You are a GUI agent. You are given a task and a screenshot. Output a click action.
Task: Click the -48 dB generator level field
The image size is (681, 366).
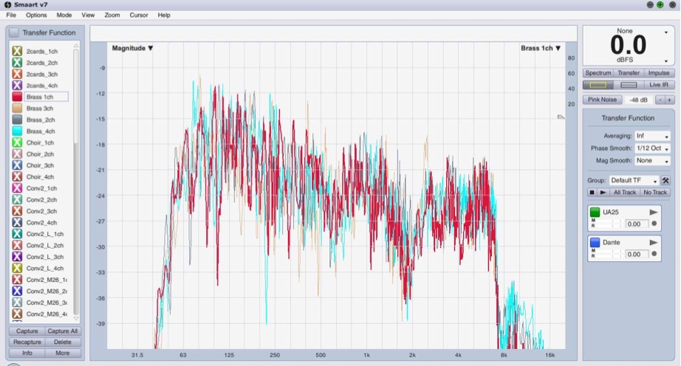click(638, 100)
